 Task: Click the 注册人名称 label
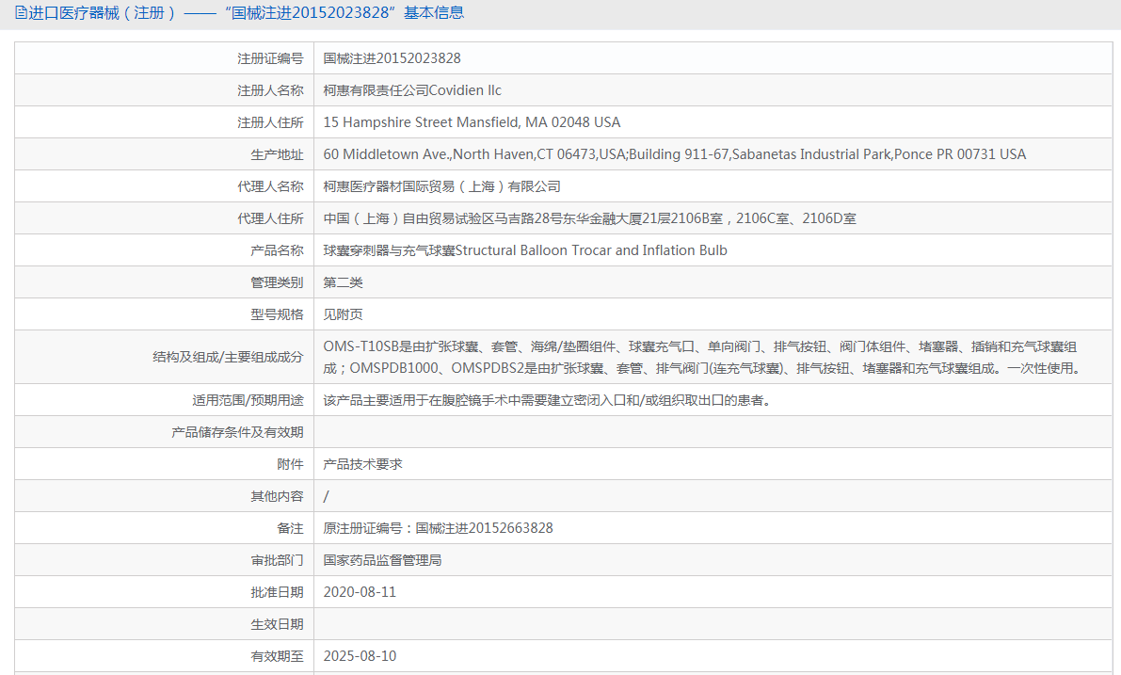(270, 90)
